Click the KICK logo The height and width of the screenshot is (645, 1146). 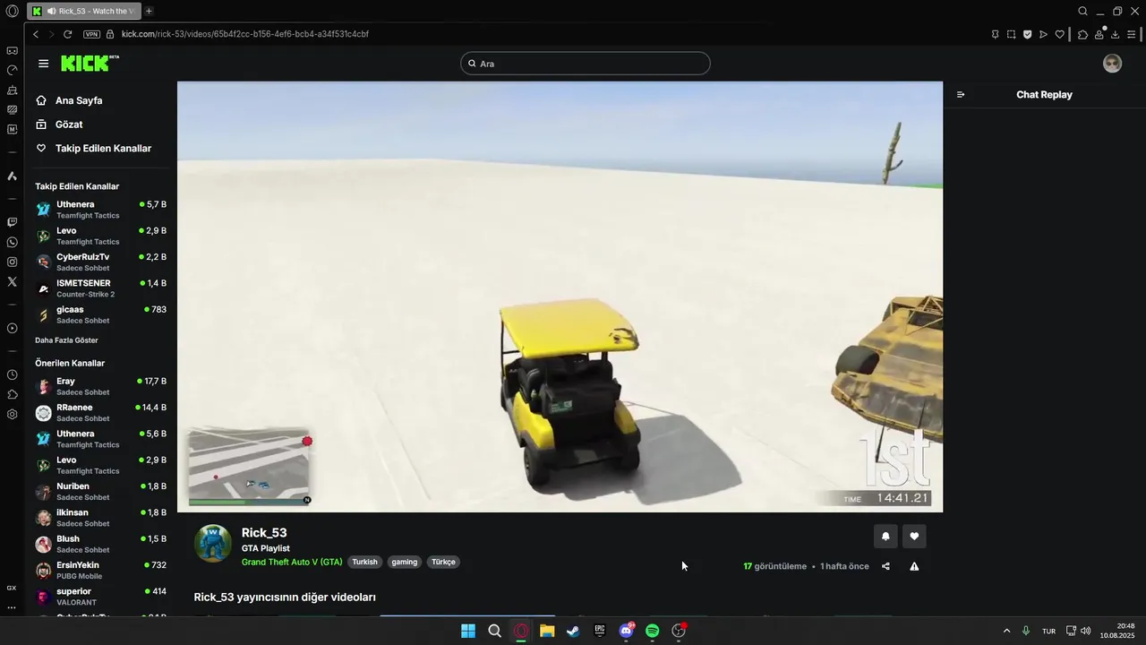click(90, 63)
